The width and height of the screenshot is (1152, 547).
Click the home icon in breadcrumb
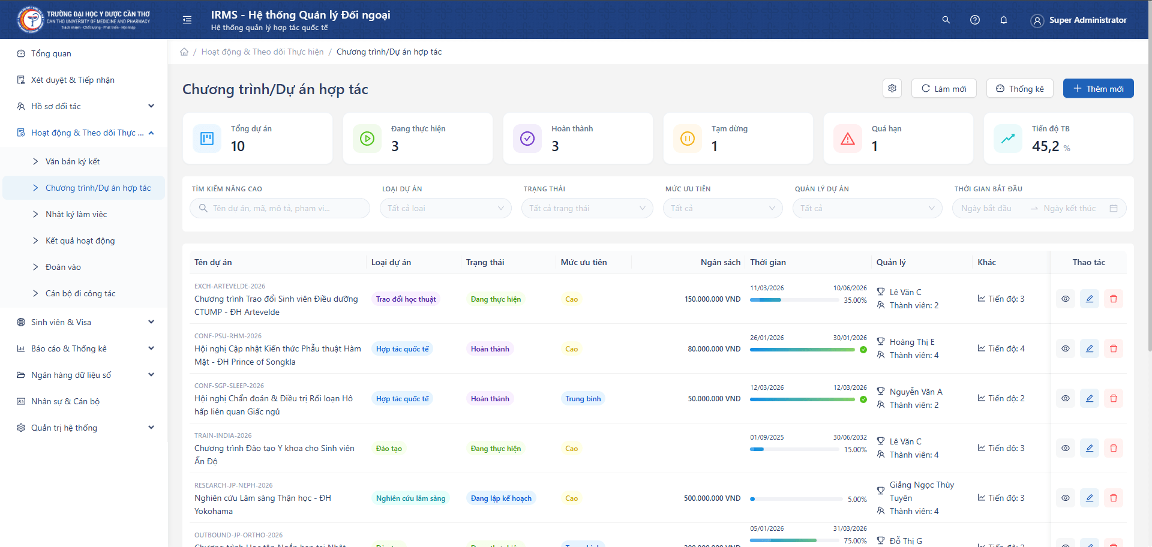184,52
